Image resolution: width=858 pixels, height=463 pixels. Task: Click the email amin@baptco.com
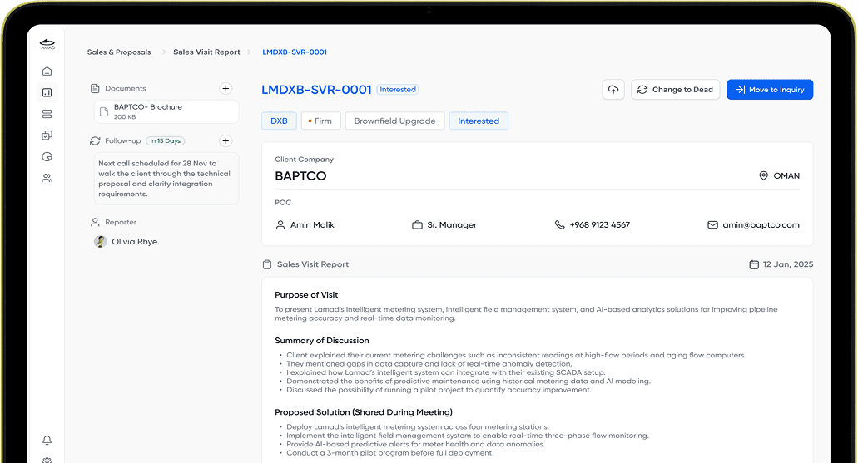coord(761,224)
